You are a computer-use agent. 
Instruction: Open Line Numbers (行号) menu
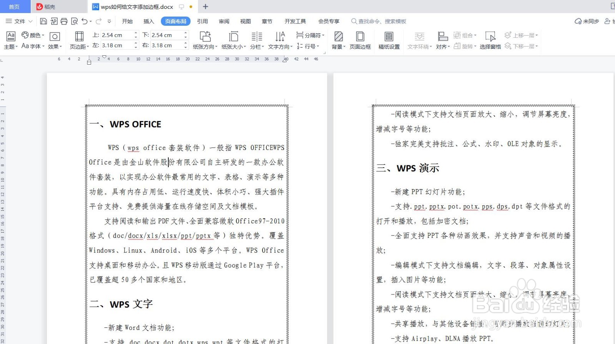click(x=308, y=46)
